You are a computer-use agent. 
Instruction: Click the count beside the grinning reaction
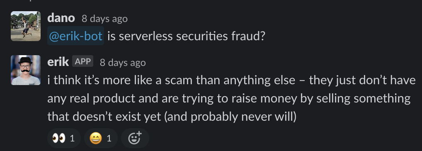(x=109, y=139)
